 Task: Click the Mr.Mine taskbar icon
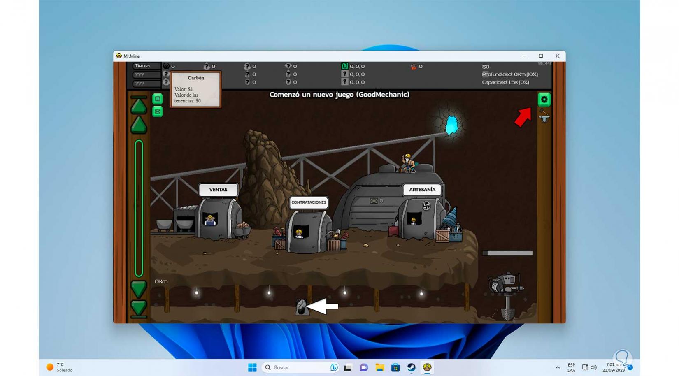click(x=427, y=367)
